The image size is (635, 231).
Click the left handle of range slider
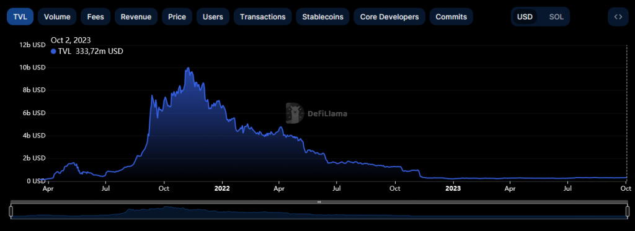tap(11, 211)
